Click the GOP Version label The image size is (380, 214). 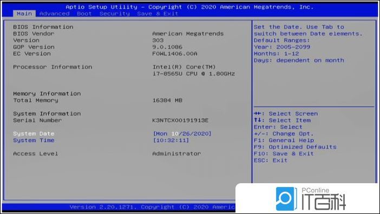[x=34, y=47]
